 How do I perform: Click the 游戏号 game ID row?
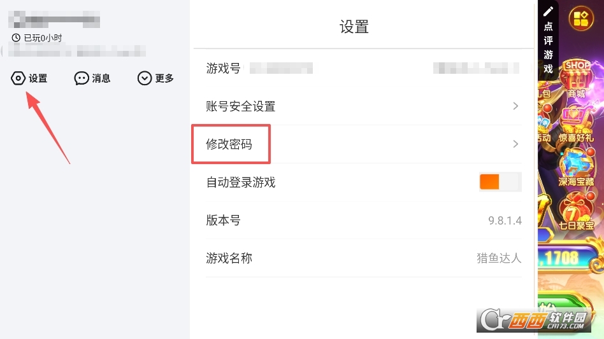(363, 68)
